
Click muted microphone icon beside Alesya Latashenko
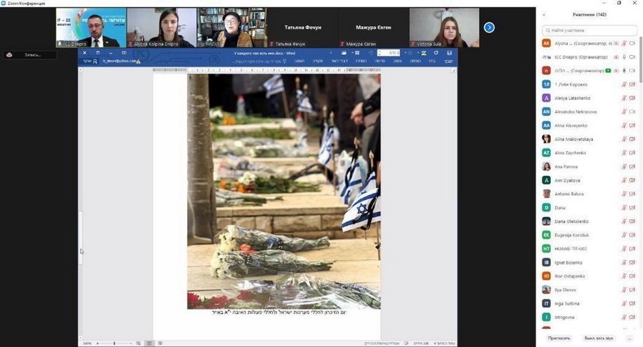pyautogui.click(x=624, y=98)
